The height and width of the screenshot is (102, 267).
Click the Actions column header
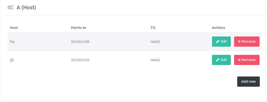[x=218, y=28]
